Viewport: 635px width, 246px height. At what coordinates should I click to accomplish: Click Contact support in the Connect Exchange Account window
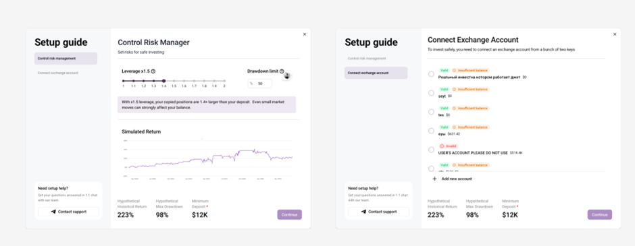pos(379,212)
